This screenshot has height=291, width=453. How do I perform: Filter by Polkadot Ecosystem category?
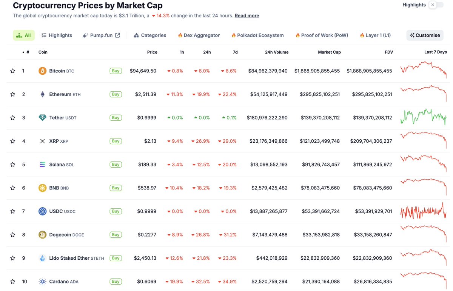pyautogui.click(x=257, y=35)
